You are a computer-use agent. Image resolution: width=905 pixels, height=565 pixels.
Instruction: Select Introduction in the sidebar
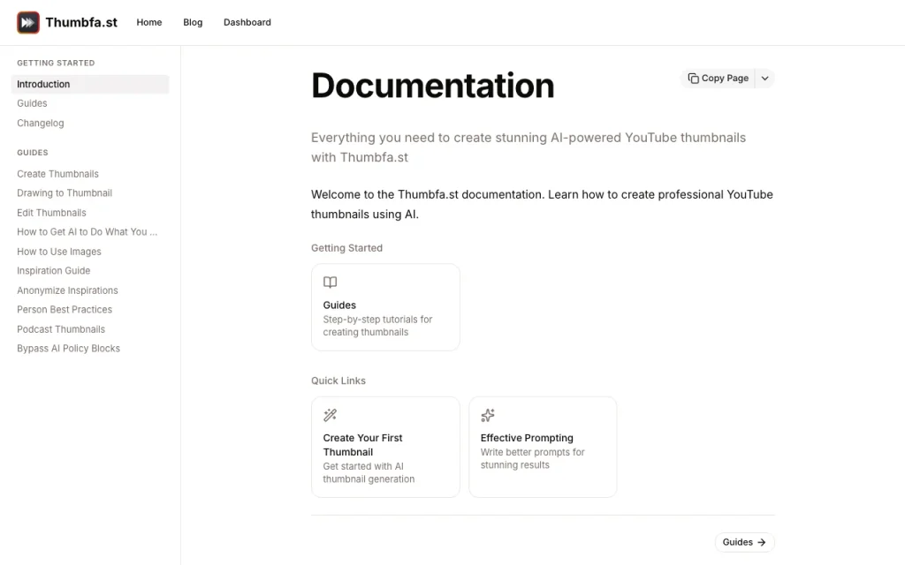tap(90, 84)
